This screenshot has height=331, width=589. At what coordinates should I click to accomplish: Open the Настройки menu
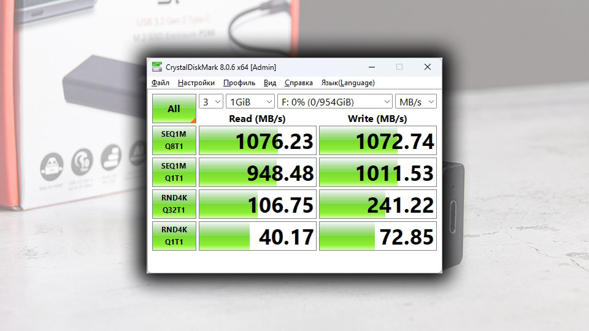pyautogui.click(x=196, y=83)
